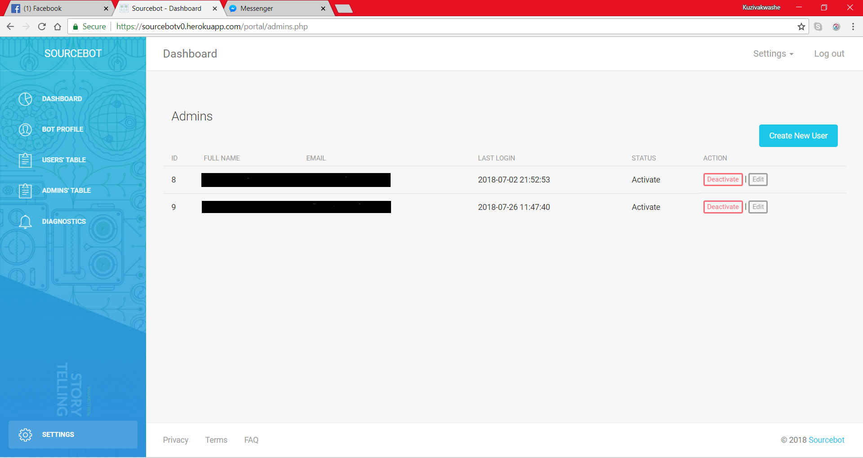Screen dimensions: 863x458
Task: Open USERS' TABLE in the sidebar
Action: coord(64,160)
